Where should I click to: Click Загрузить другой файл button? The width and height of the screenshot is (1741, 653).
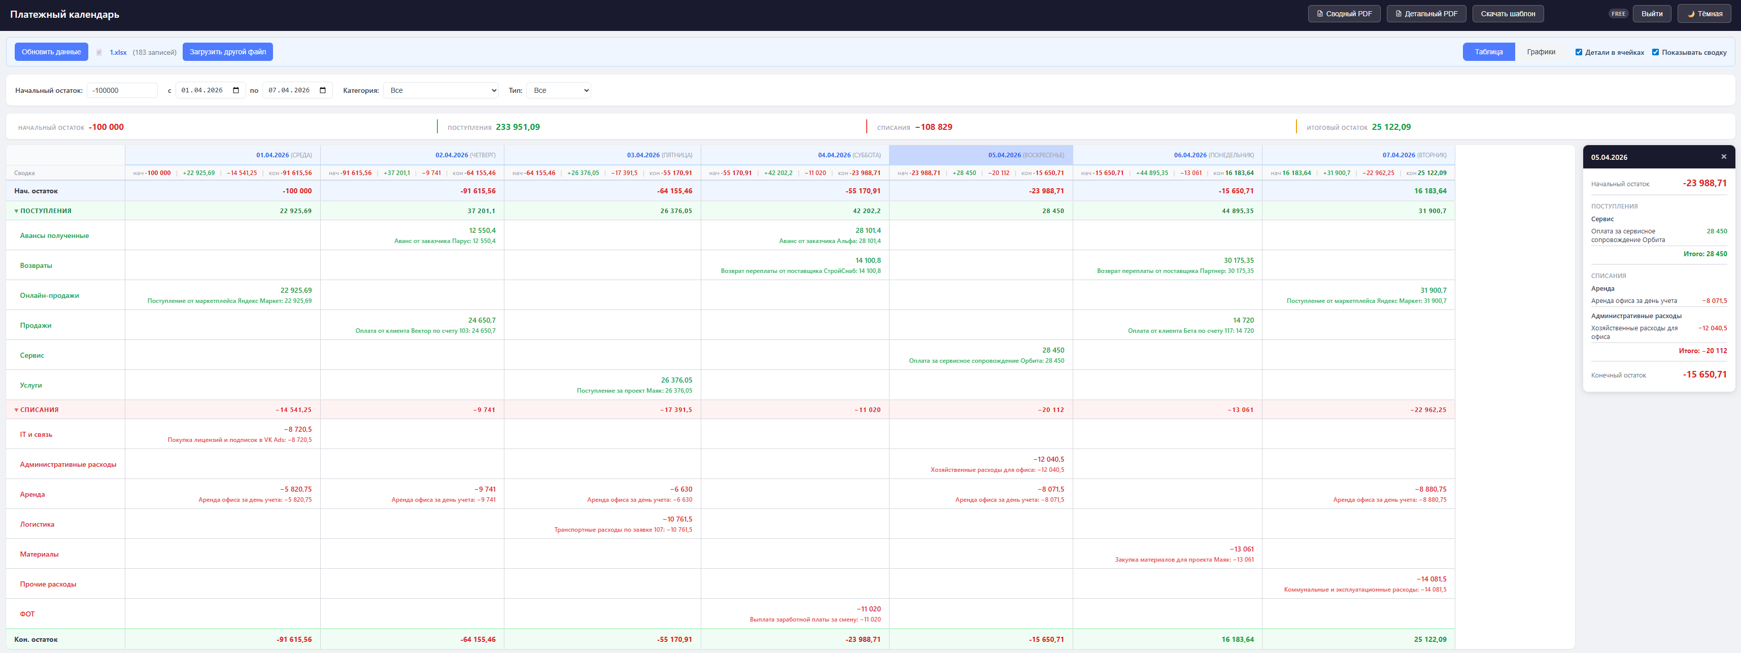227,52
